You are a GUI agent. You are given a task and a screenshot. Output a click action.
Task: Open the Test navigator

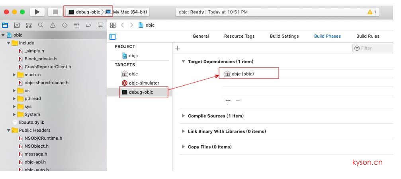click(x=65, y=25)
